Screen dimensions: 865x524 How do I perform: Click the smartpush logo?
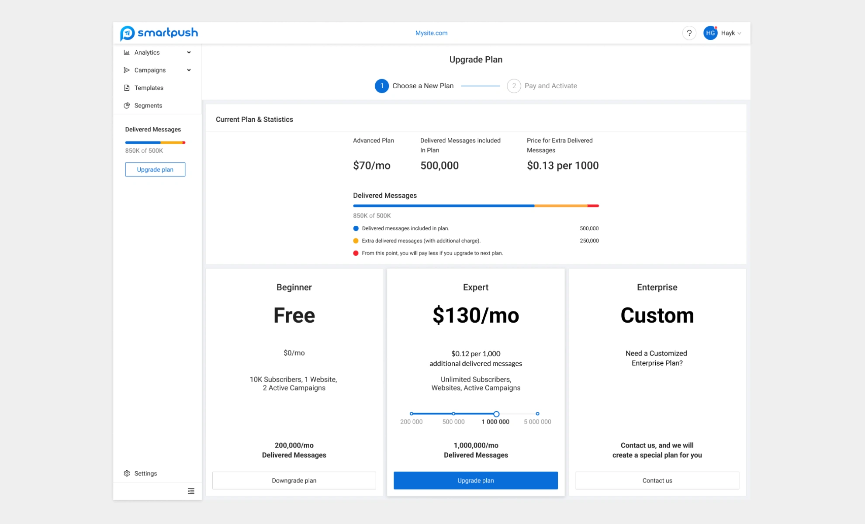159,33
